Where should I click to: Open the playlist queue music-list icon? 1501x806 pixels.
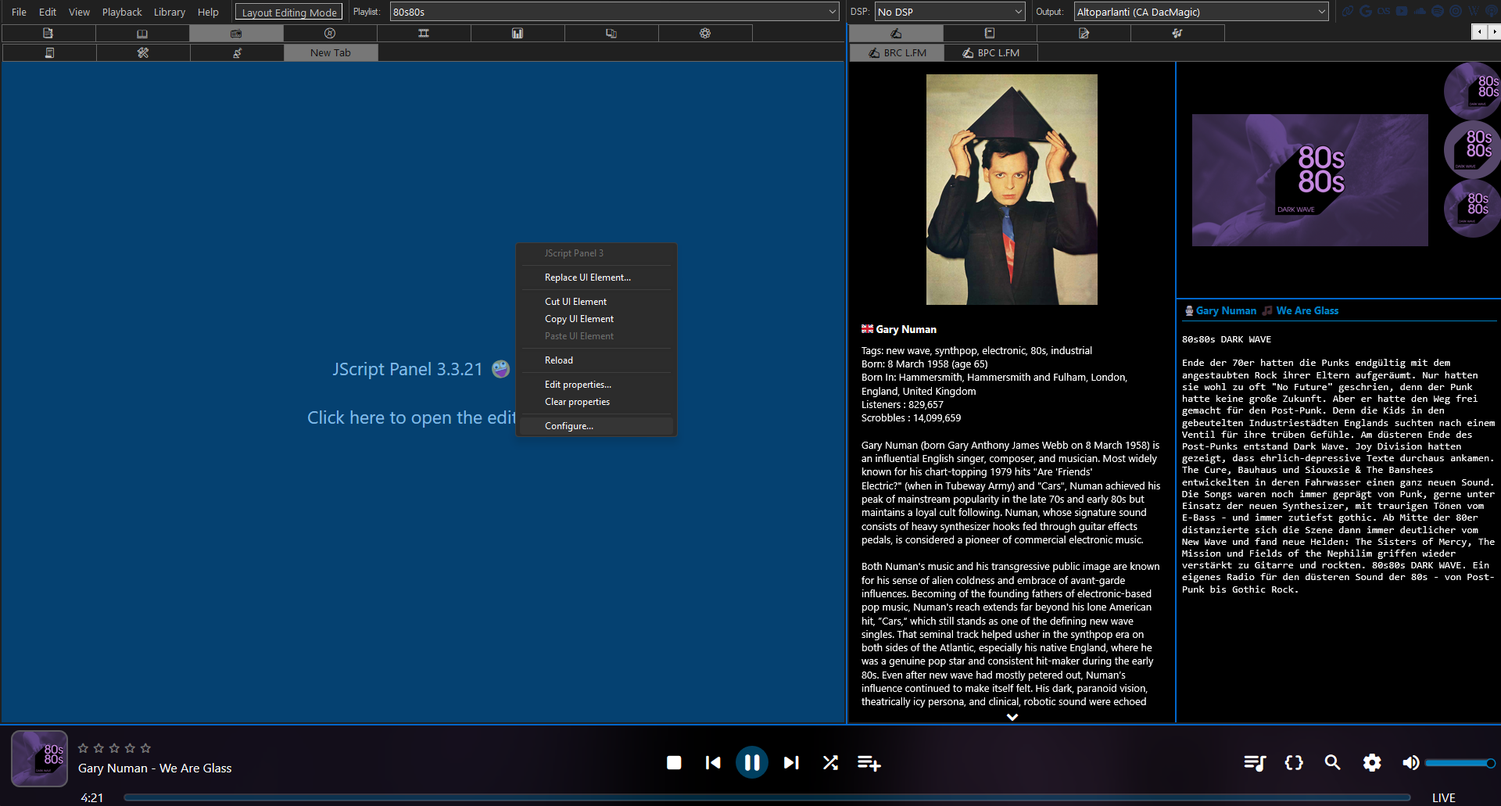(x=1255, y=762)
